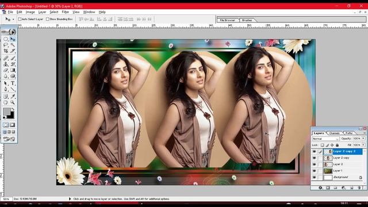This screenshot has height=207, width=368.
Task: Add a layer mask in Layers panel
Action: click(x=328, y=188)
